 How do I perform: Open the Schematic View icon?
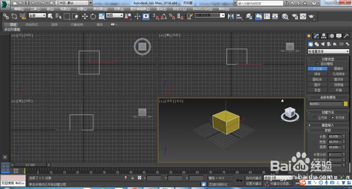tap(275, 16)
